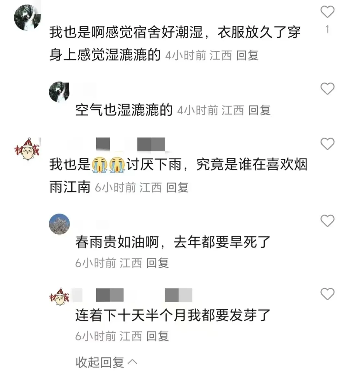This screenshot has width=350, height=377.
Task: Open santa-hat avatar beside '我都要发芽了' reply
Action: coord(59,297)
